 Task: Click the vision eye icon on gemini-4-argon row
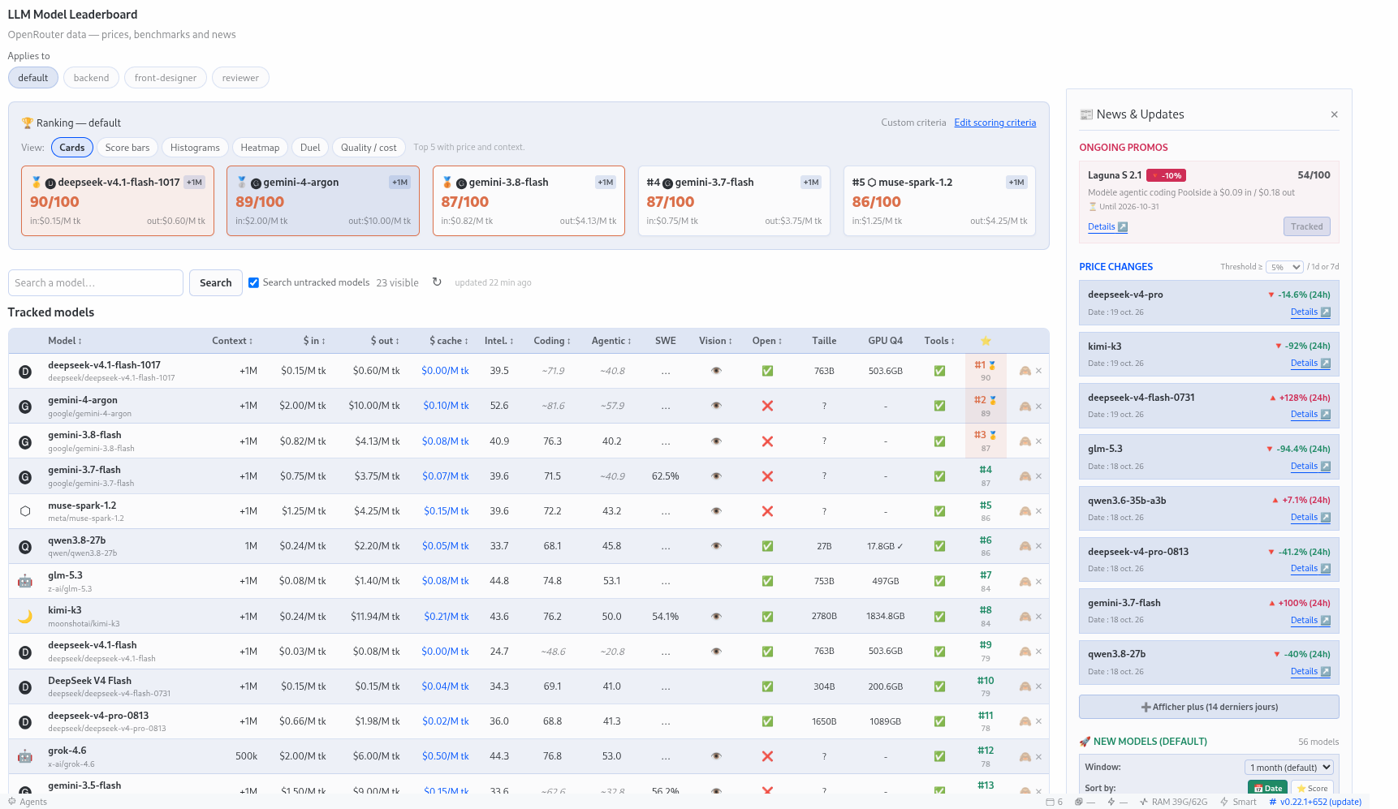click(x=716, y=406)
